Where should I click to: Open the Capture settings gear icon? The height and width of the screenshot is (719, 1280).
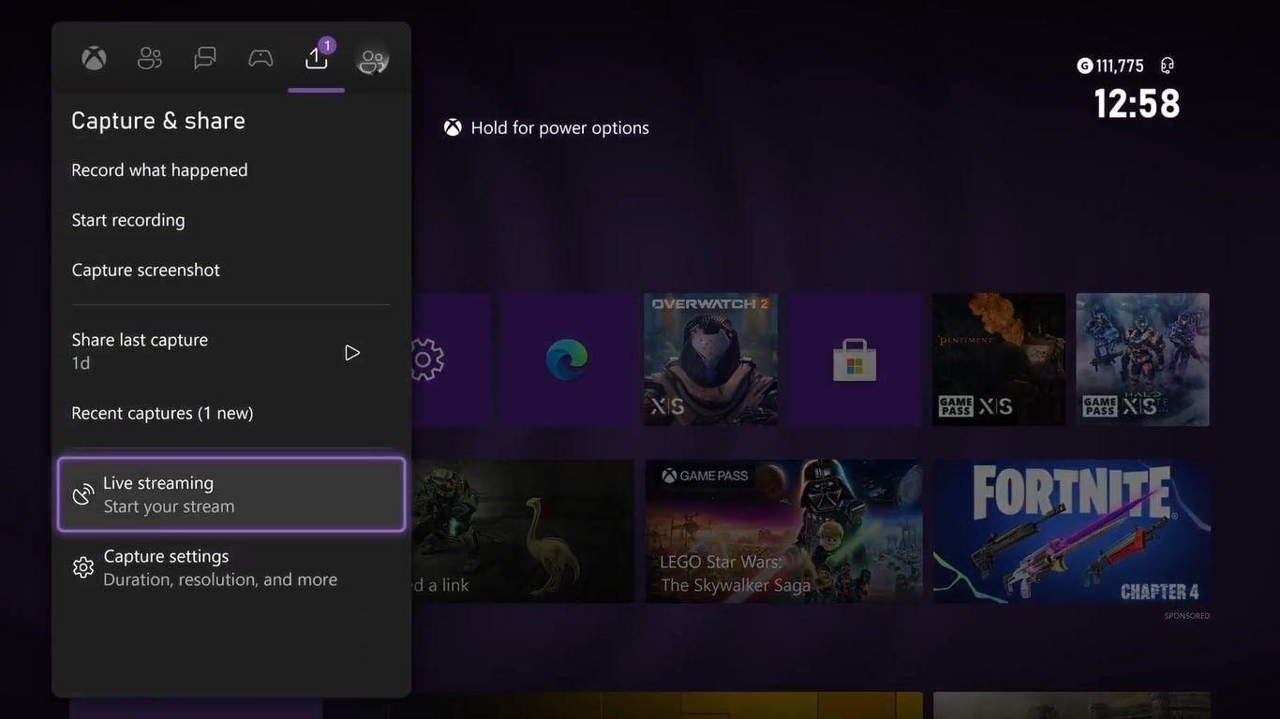click(82, 566)
